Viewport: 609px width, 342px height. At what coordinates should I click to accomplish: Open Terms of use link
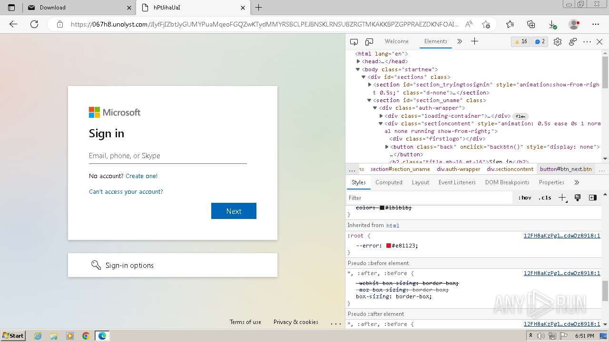click(x=245, y=322)
